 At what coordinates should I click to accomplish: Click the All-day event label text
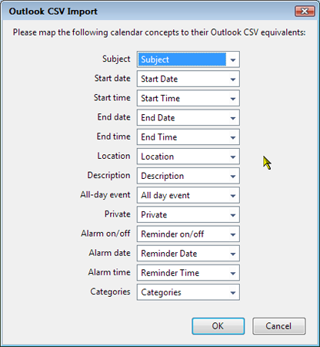click(105, 195)
